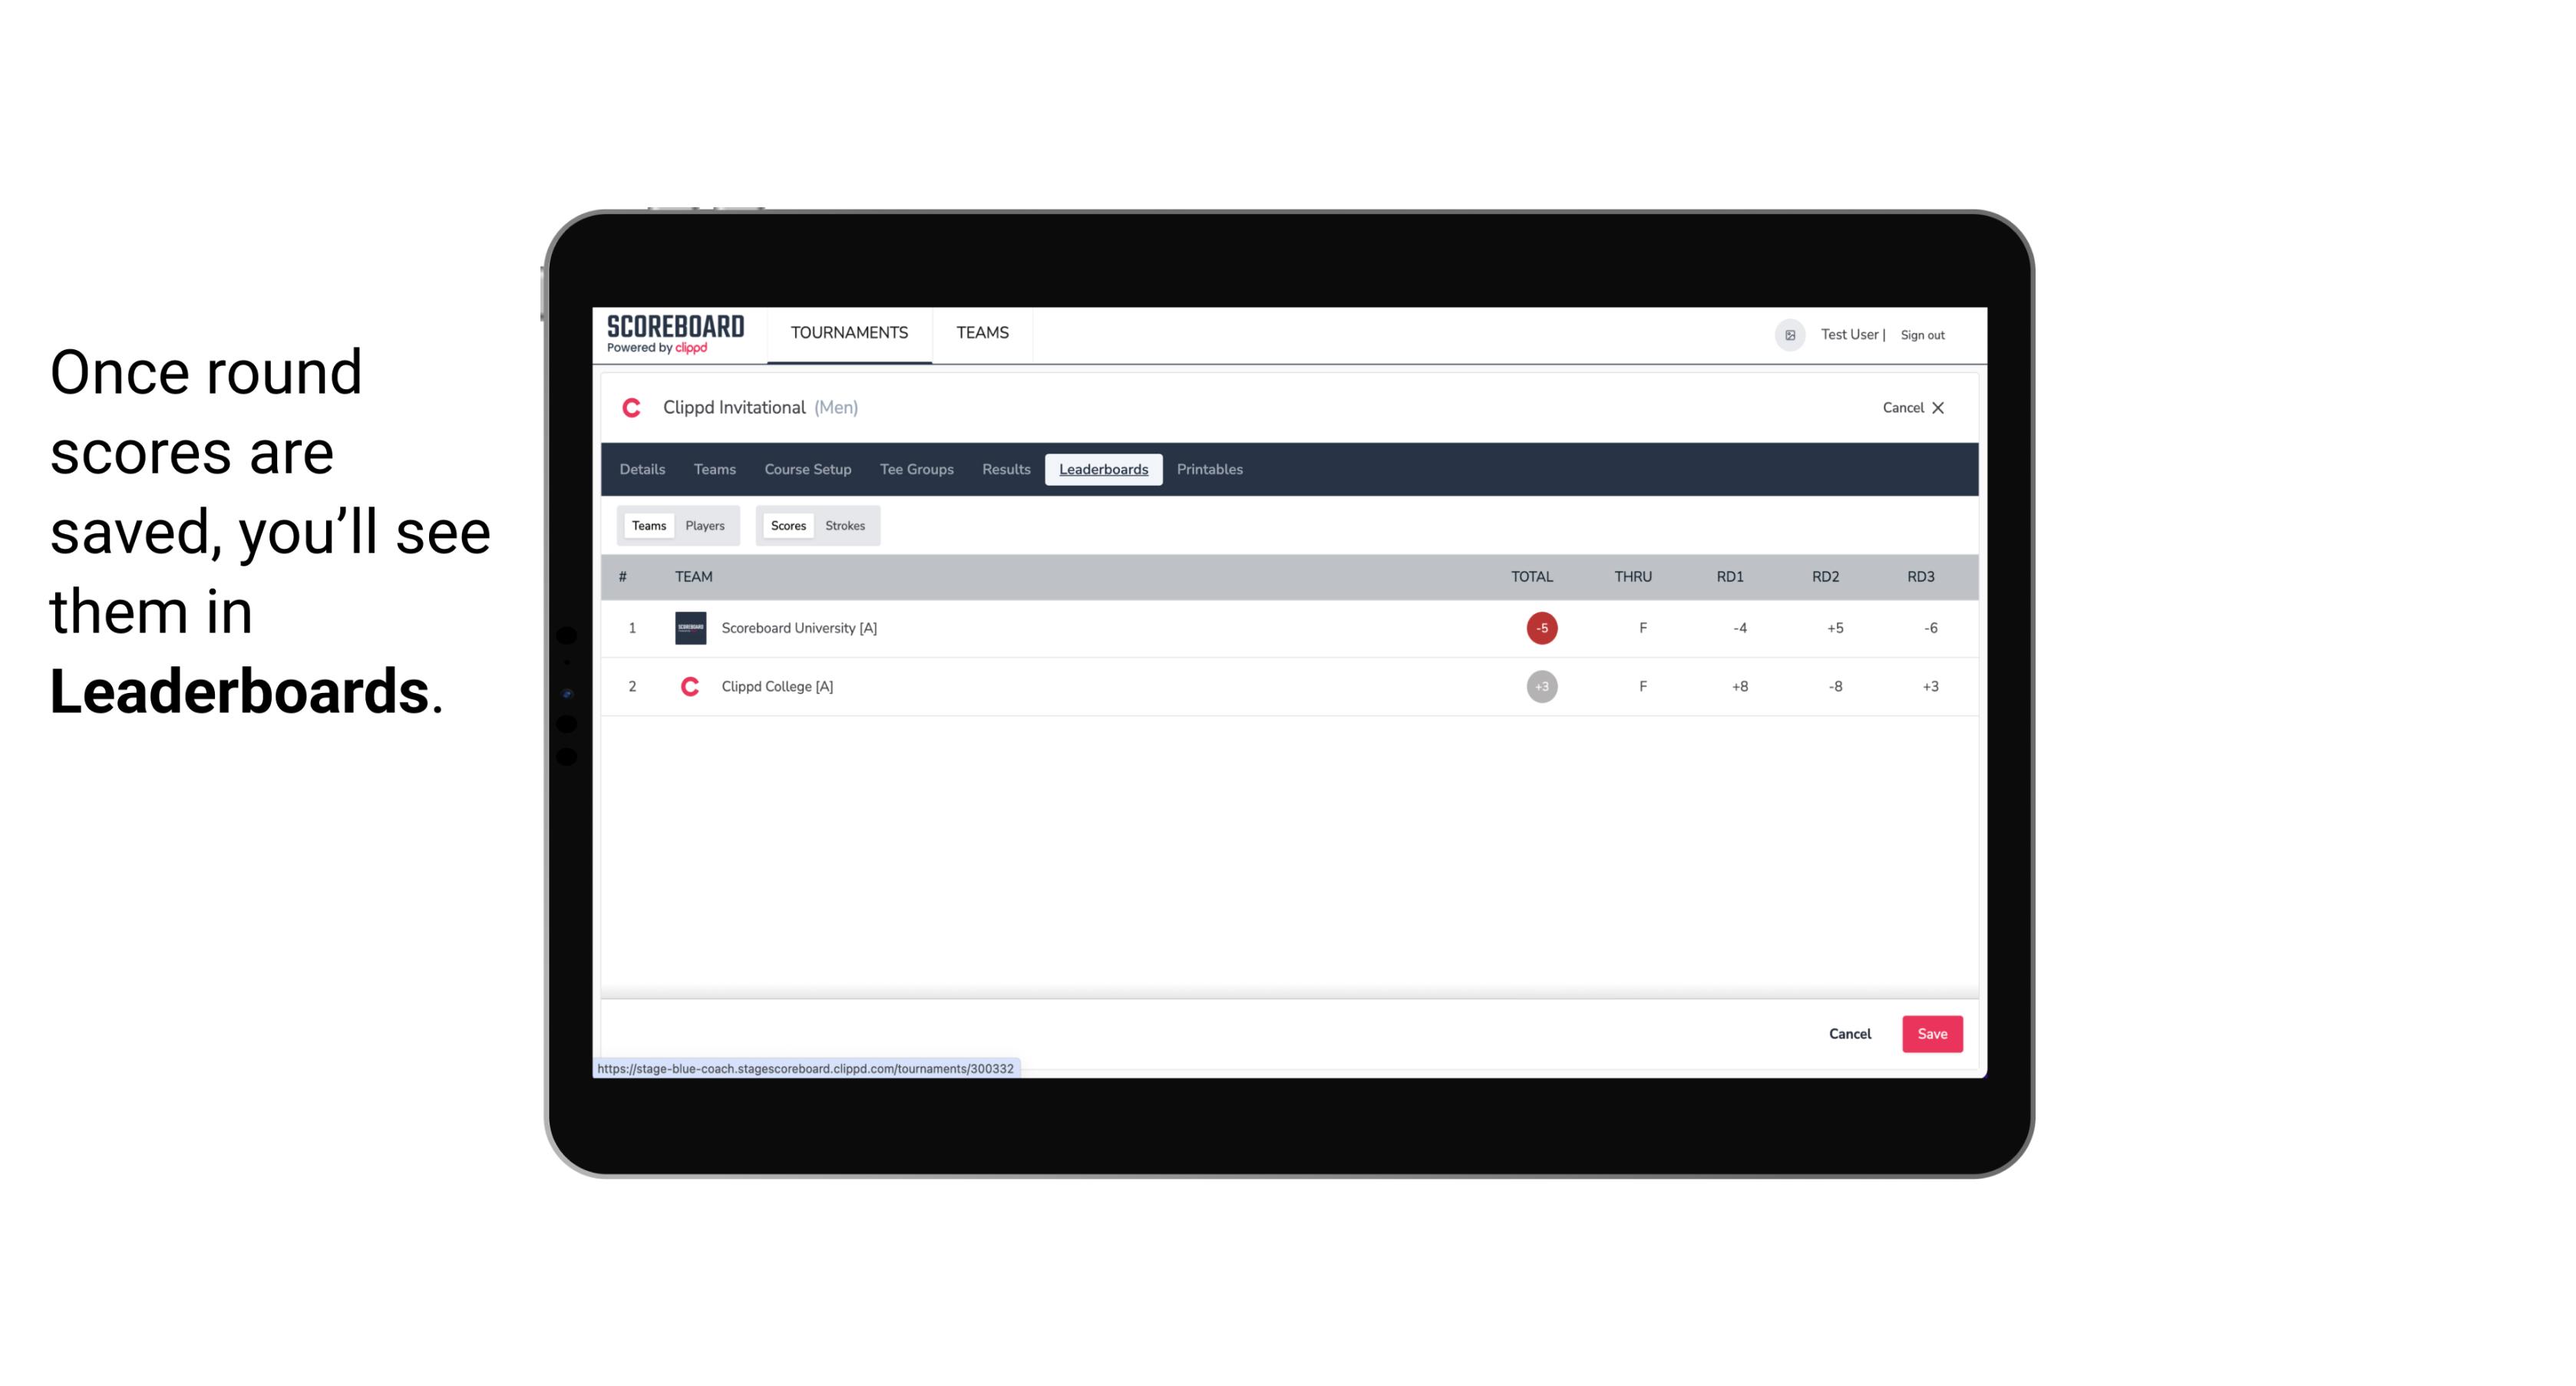2576x1386 pixels.
Task: Click the Cancel button
Action: [1851, 1035]
